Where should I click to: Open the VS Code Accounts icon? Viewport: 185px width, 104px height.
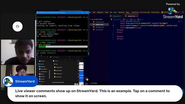click(86, 79)
